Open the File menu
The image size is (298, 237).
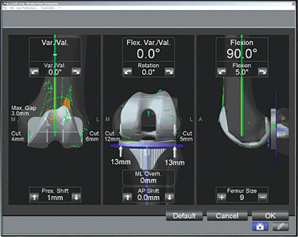[x=5, y=8]
